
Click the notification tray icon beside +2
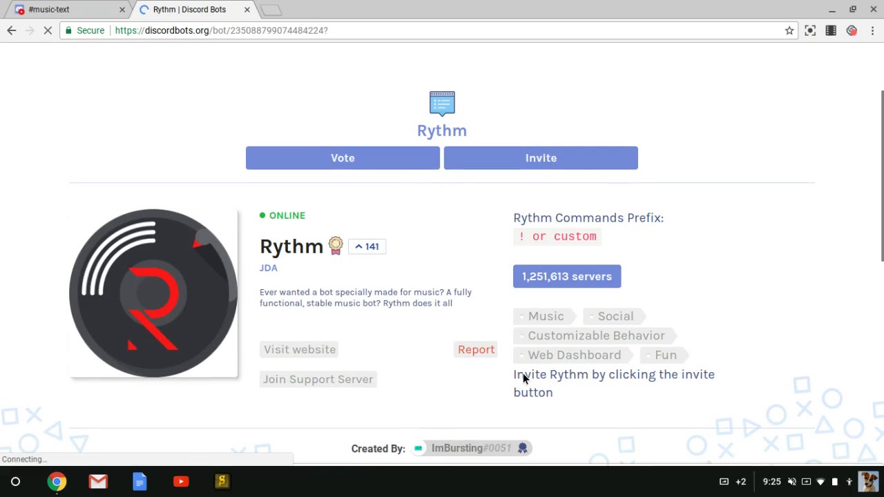pos(724,482)
